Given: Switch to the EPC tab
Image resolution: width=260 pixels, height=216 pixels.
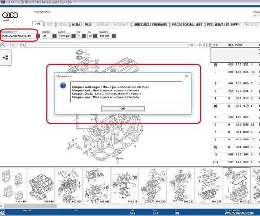Looking at the screenshot, I should (x=38, y=24).
